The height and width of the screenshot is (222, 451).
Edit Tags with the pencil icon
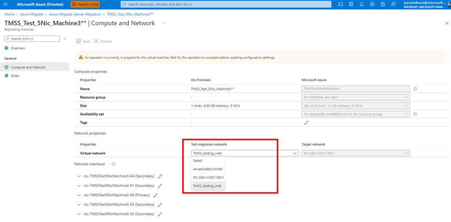[306, 122]
